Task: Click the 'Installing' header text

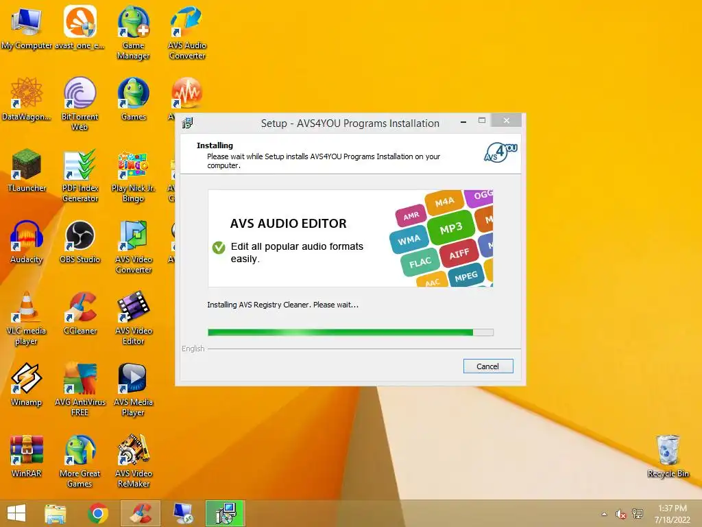Action: pos(215,145)
